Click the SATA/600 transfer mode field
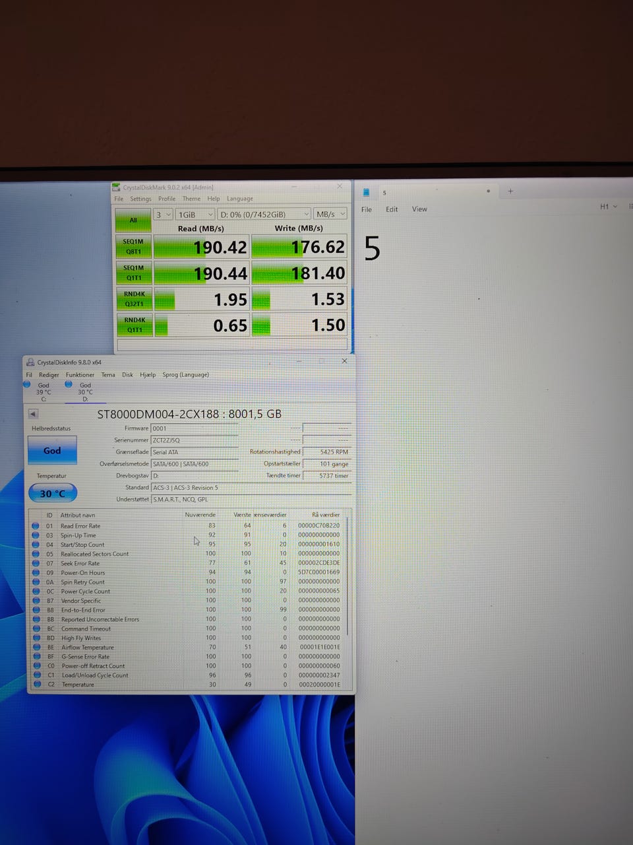The height and width of the screenshot is (845, 633). [x=195, y=464]
